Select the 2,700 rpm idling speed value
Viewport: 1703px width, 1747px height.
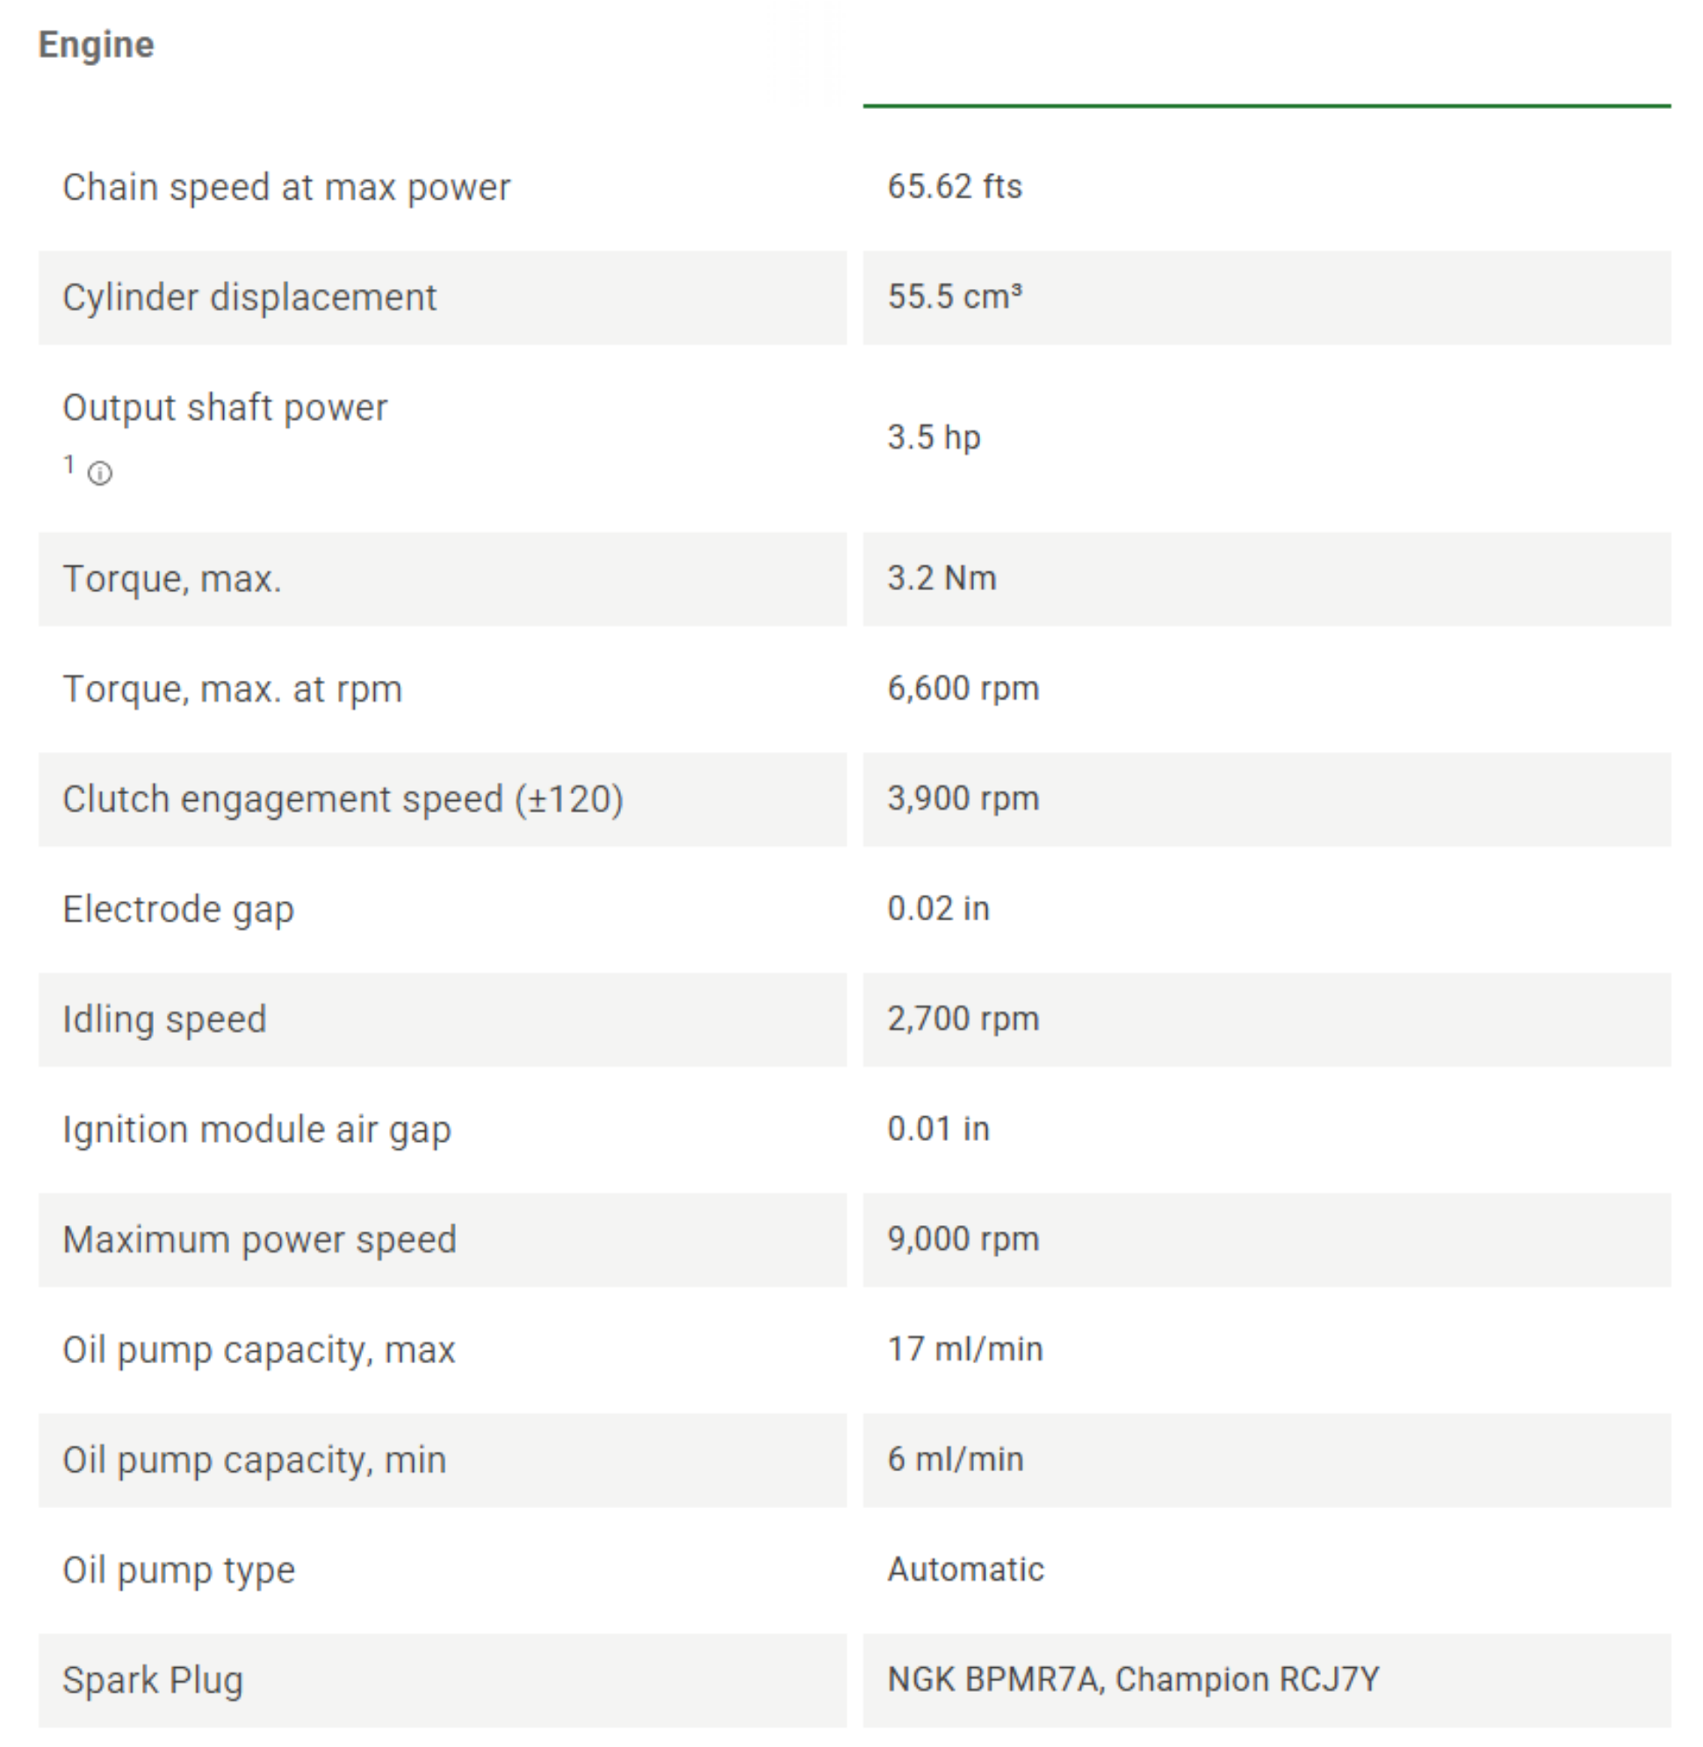click(x=963, y=1019)
